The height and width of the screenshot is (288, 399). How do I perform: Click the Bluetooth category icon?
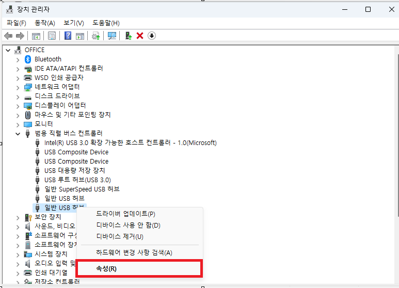tap(28, 59)
